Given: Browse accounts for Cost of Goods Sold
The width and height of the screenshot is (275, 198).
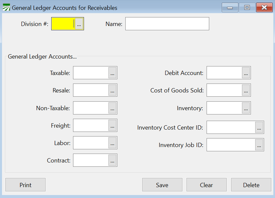Looking at the screenshot, I should tap(246, 90).
